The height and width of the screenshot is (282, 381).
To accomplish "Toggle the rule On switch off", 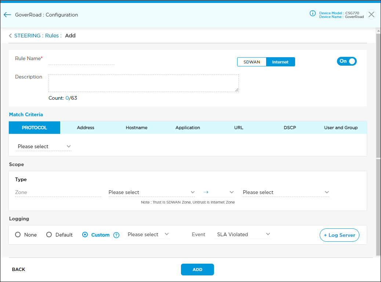I will [346, 61].
